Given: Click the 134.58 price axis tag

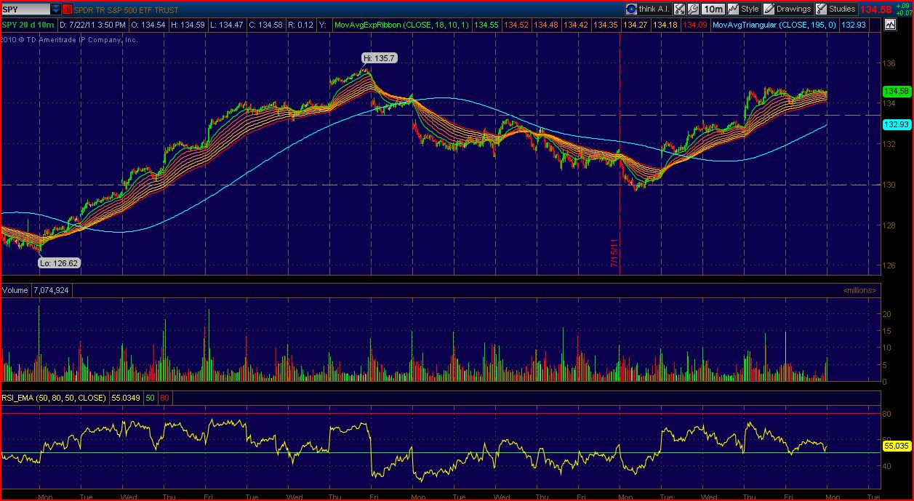Looking at the screenshot, I should pos(897,92).
